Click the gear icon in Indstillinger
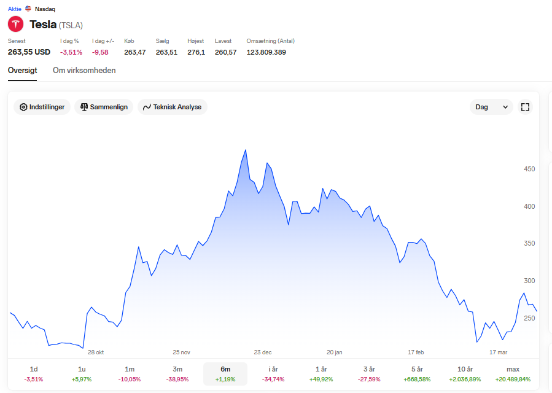 pos(23,107)
